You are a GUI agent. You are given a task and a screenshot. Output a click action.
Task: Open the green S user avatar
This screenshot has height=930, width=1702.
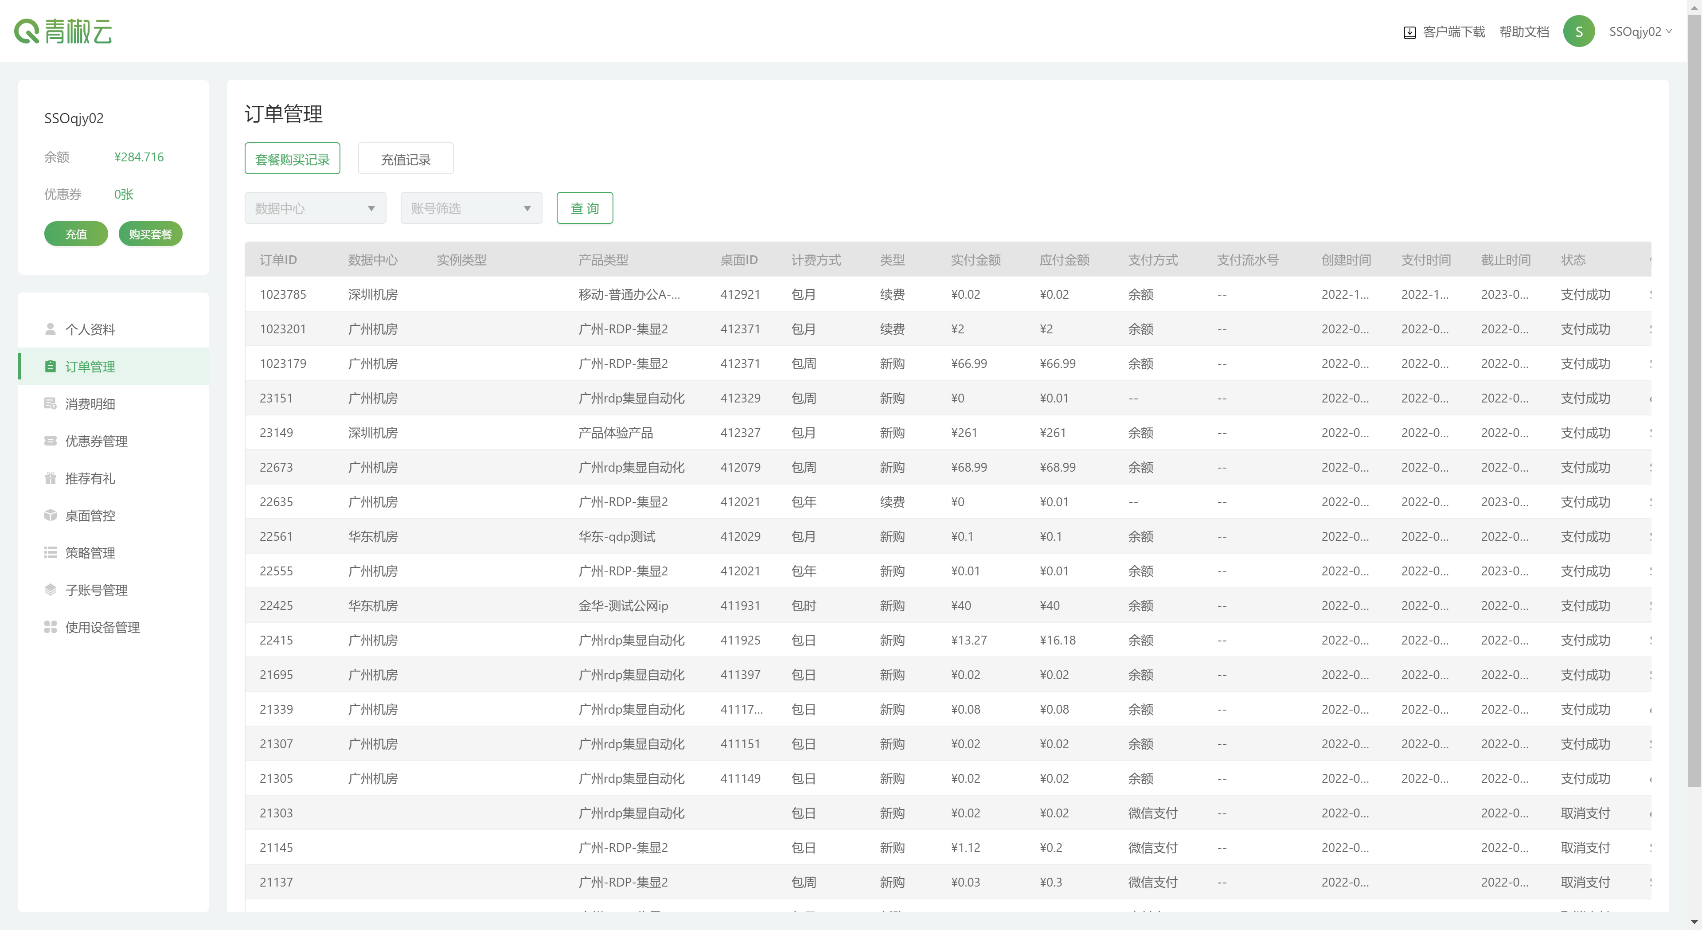click(1578, 31)
